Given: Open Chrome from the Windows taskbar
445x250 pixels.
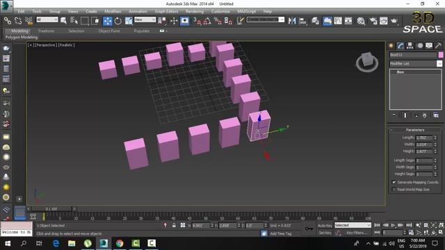Looking at the screenshot, I should point(120,243).
